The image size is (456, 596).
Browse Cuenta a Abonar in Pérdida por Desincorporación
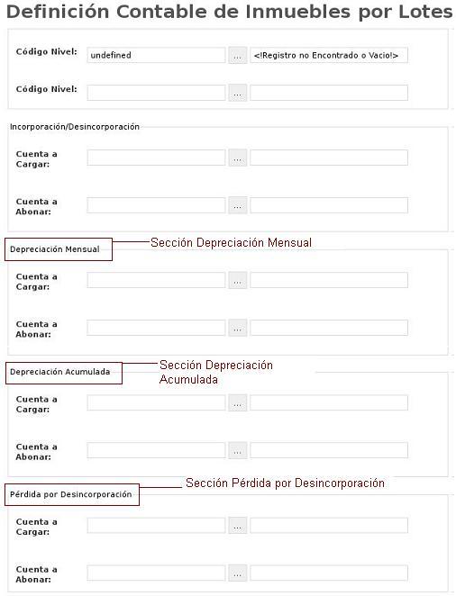(238, 573)
